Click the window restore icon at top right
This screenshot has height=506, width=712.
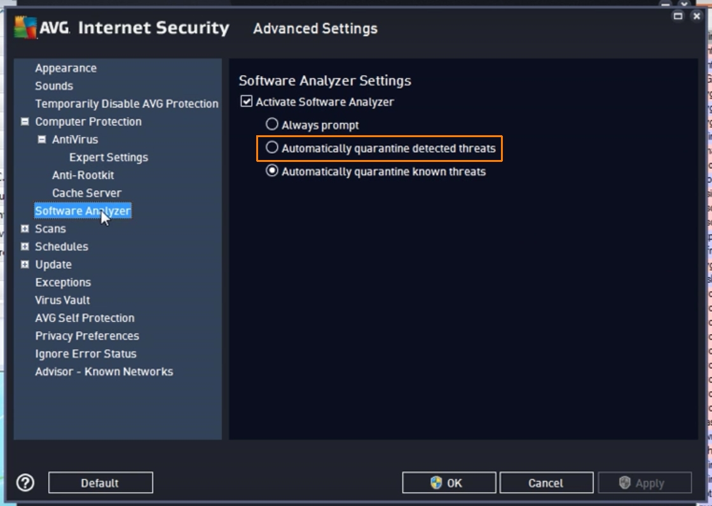pyautogui.click(x=678, y=16)
